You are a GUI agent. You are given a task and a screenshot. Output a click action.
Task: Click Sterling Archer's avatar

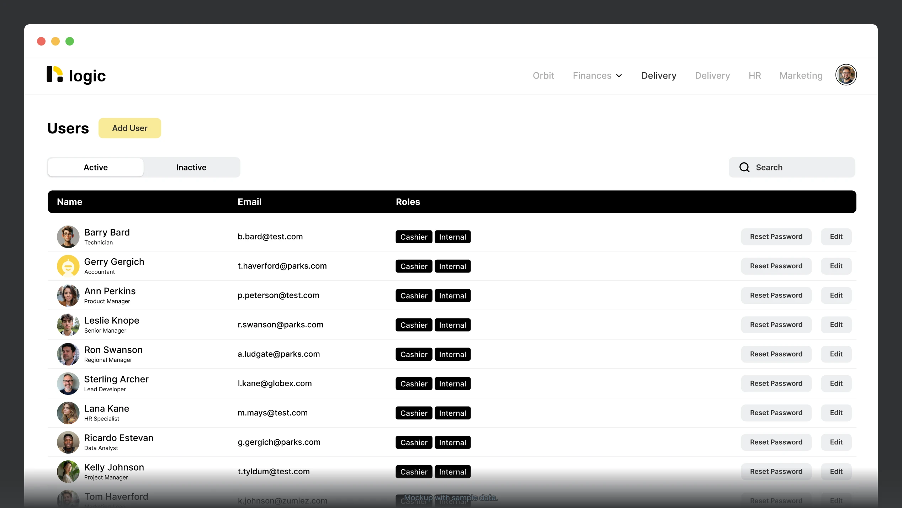[x=68, y=383]
